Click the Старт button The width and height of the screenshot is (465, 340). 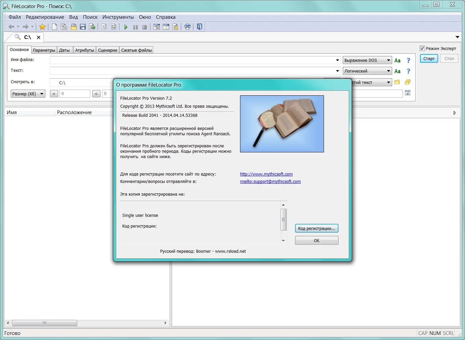[x=429, y=59]
